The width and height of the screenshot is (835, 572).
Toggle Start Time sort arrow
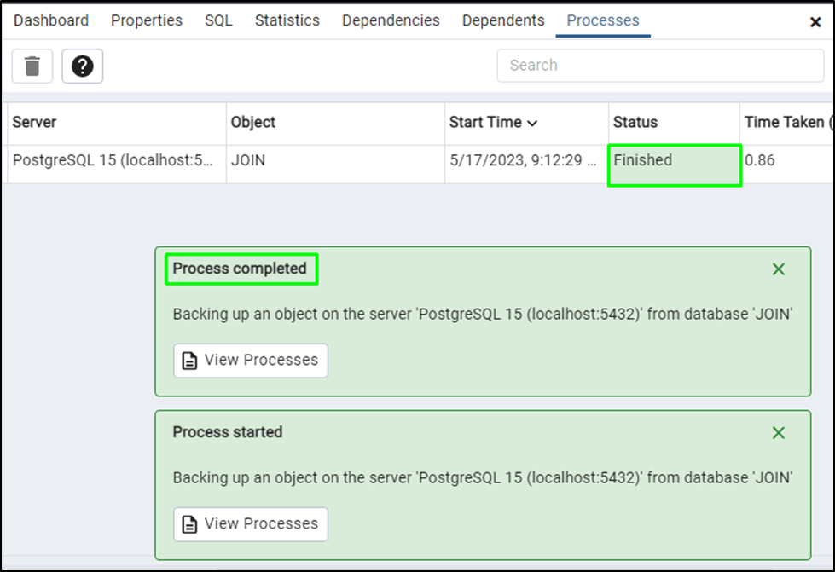click(x=532, y=124)
